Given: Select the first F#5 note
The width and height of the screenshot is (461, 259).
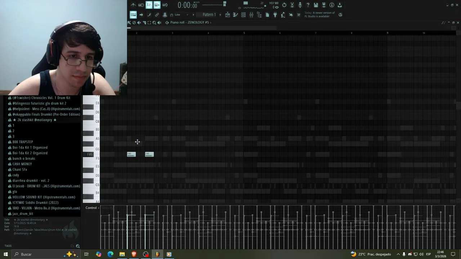Looking at the screenshot, I should point(131,154).
